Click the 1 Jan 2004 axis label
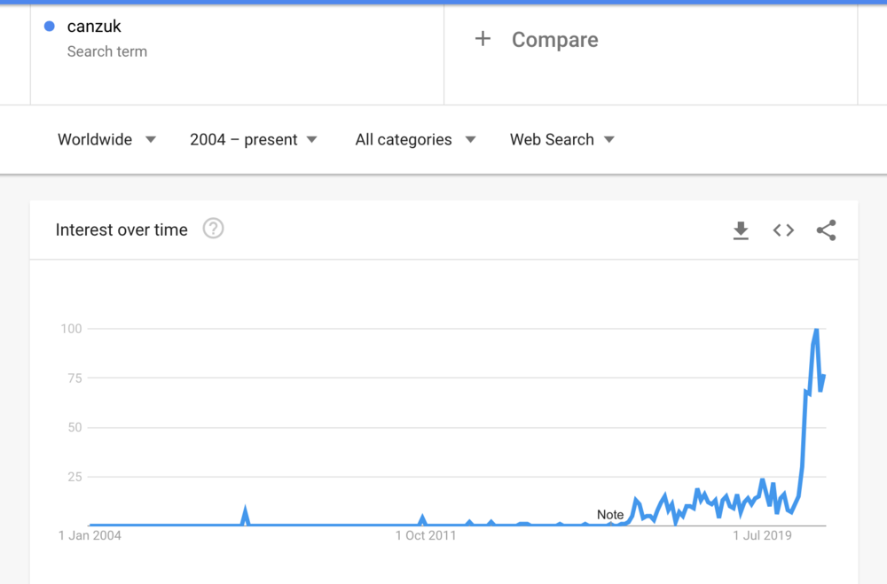887x584 pixels. pyautogui.click(x=90, y=535)
